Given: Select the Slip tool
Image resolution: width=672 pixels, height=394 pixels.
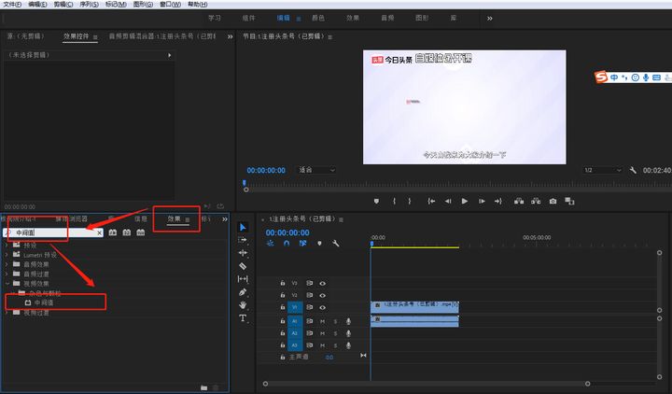Looking at the screenshot, I should point(243,279).
